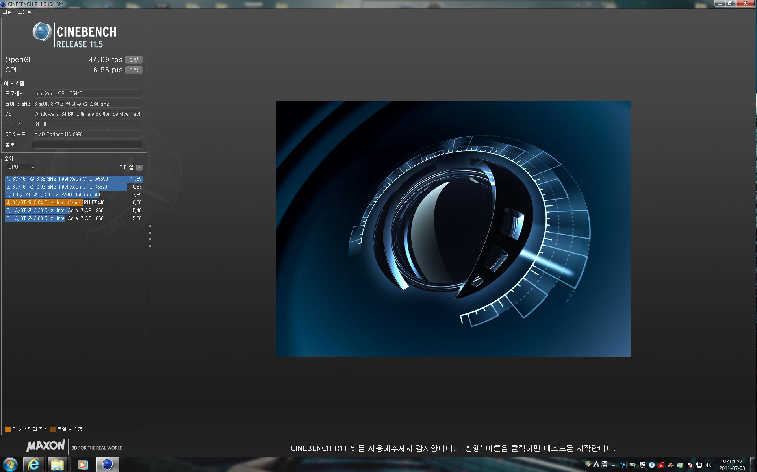Open the 파일 menu
The width and height of the screenshot is (757, 472).
7,12
